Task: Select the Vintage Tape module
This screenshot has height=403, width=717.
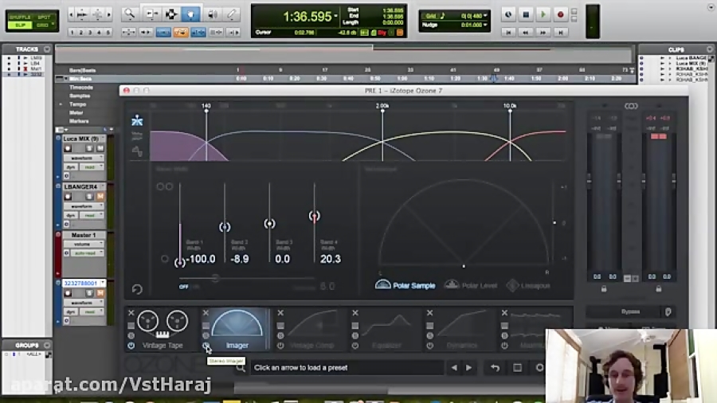Action: [163, 330]
